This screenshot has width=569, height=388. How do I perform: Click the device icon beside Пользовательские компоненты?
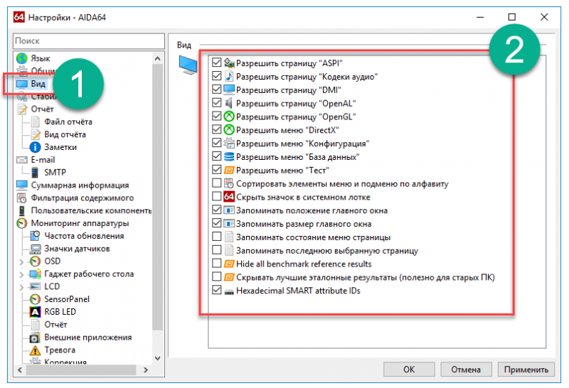(22, 210)
